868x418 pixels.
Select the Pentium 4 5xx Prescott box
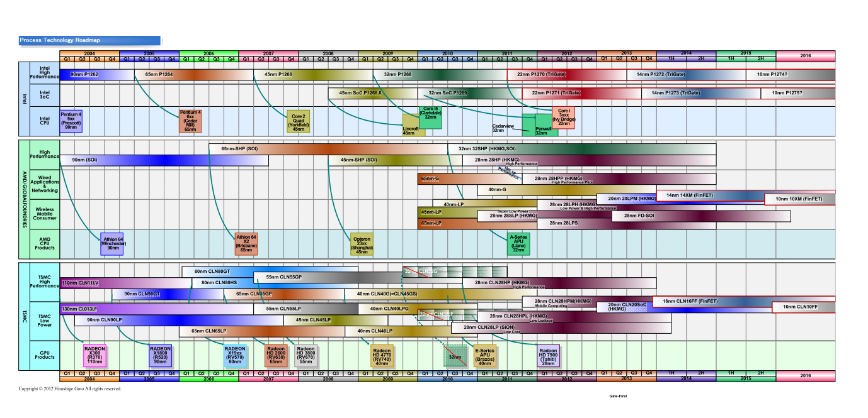pos(71,121)
